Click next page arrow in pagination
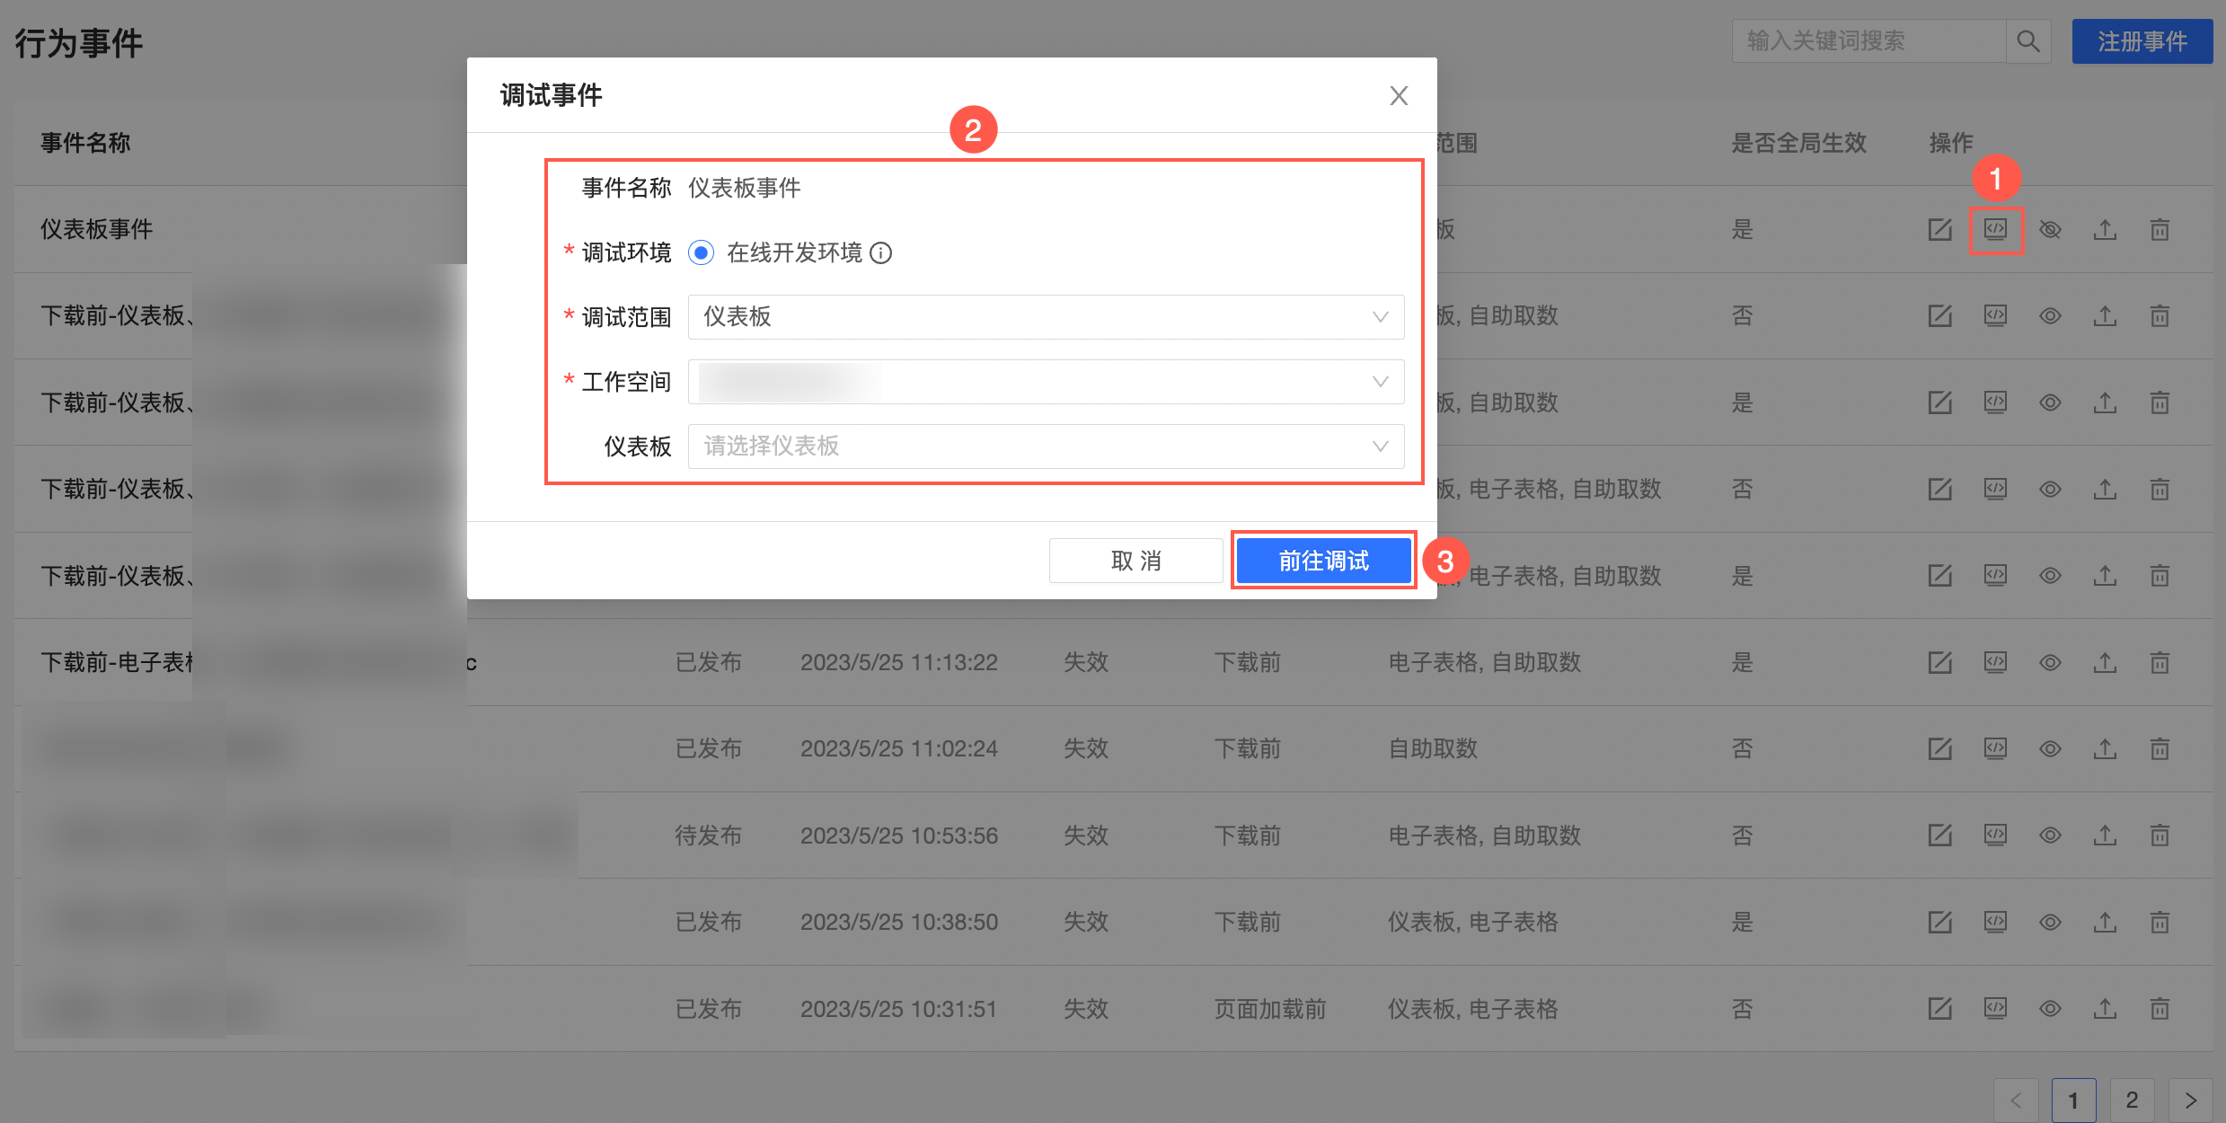 click(x=2190, y=1100)
